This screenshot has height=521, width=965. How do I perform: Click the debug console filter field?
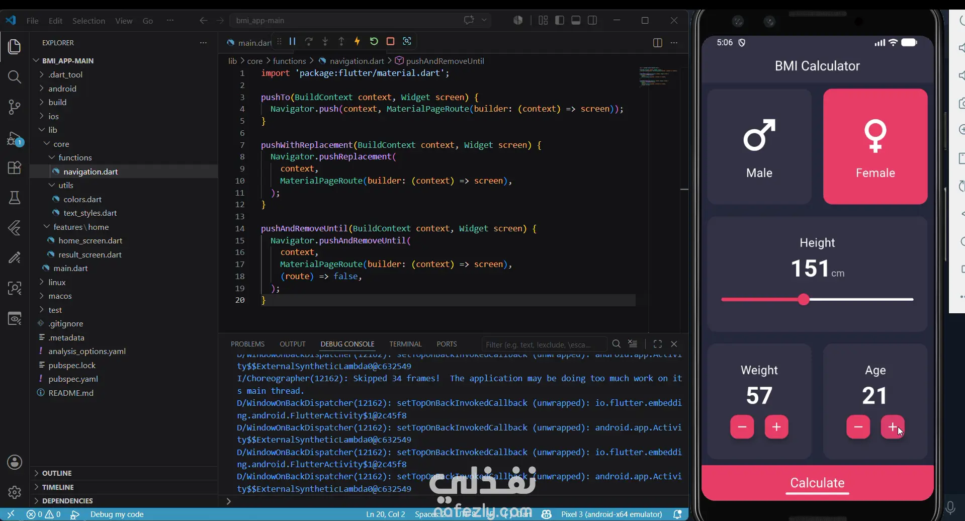point(544,344)
